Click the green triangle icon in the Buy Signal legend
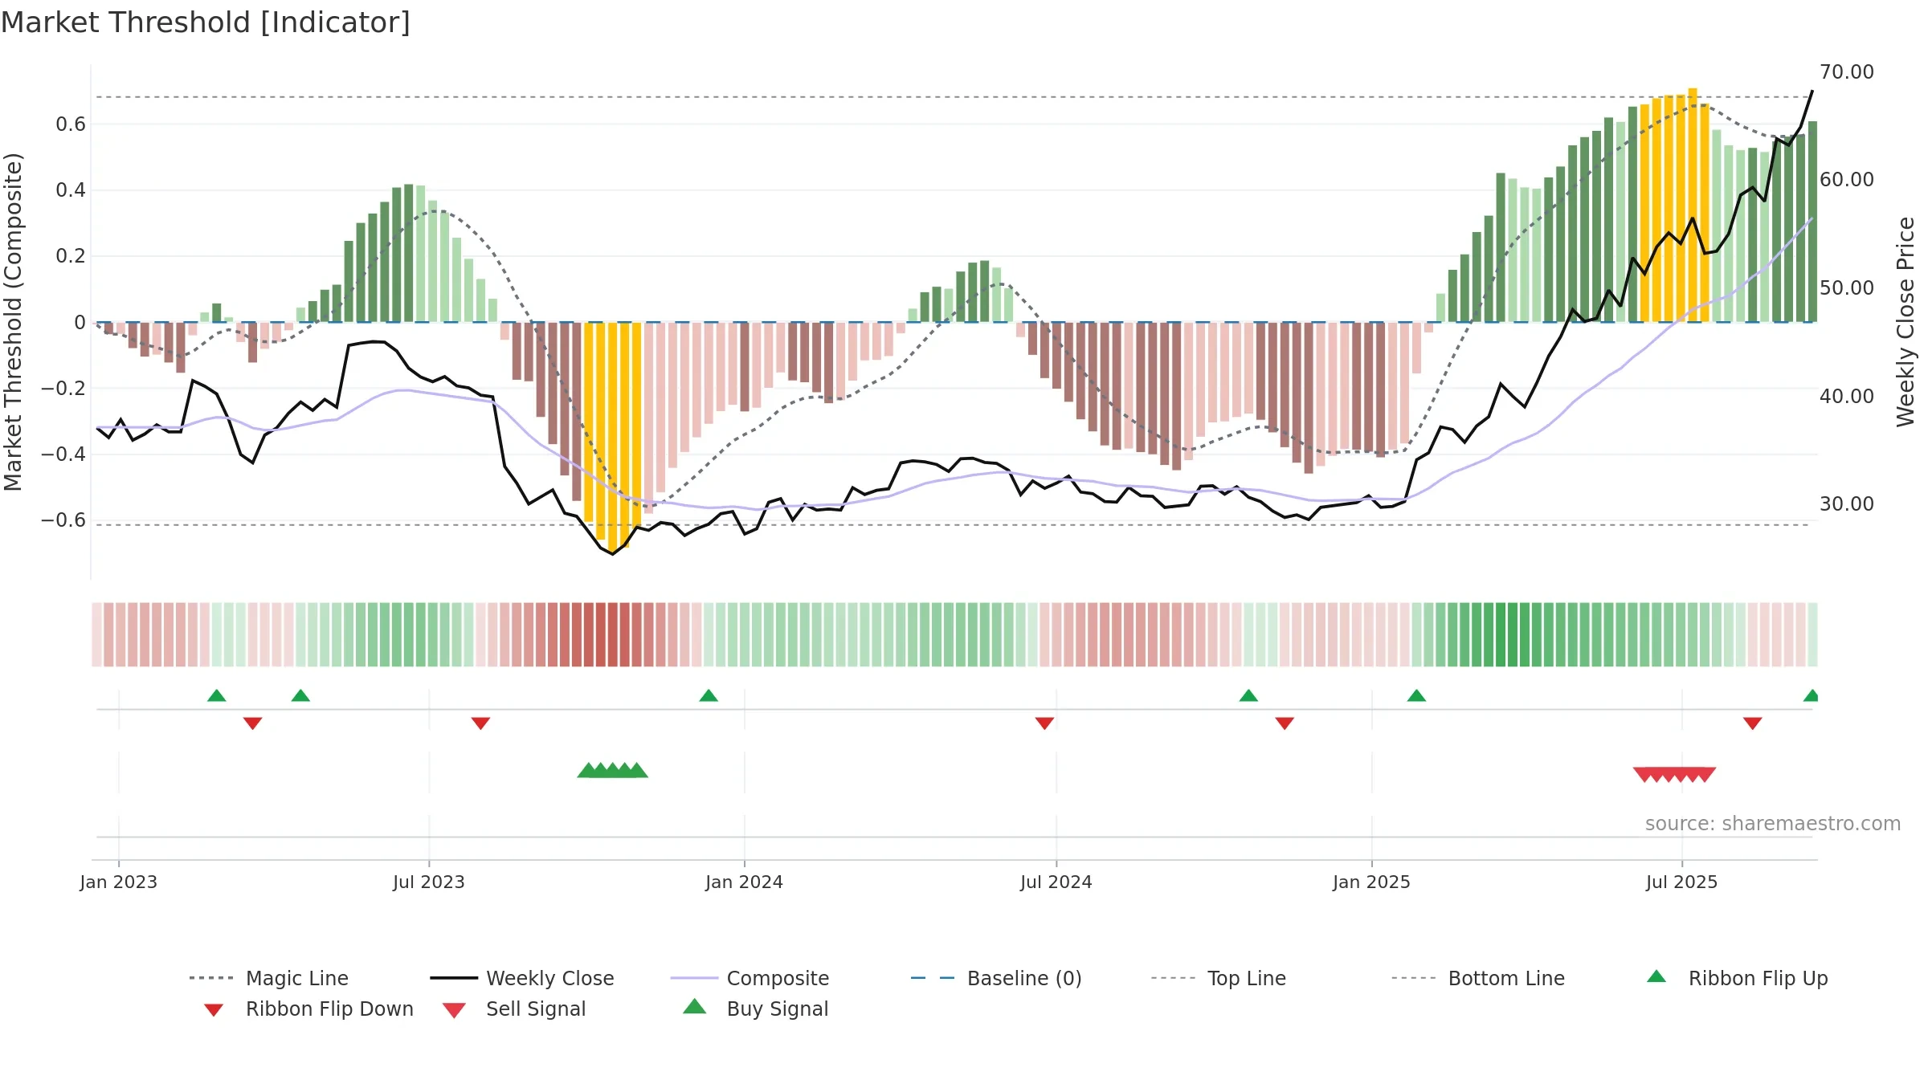1928x1084 pixels. (x=695, y=1006)
